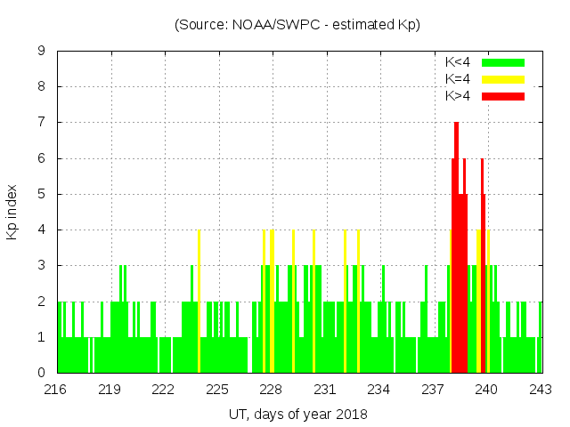The width and height of the screenshot is (570, 427).
Task: Click the 'Kp index' y-axis label
Action: [x=12, y=212]
